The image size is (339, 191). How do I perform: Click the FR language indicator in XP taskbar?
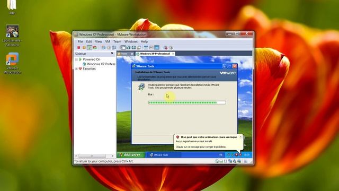coord(221,155)
